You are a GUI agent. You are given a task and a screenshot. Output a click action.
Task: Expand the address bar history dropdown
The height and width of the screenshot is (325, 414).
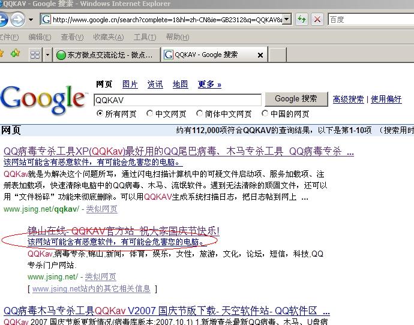287,19
